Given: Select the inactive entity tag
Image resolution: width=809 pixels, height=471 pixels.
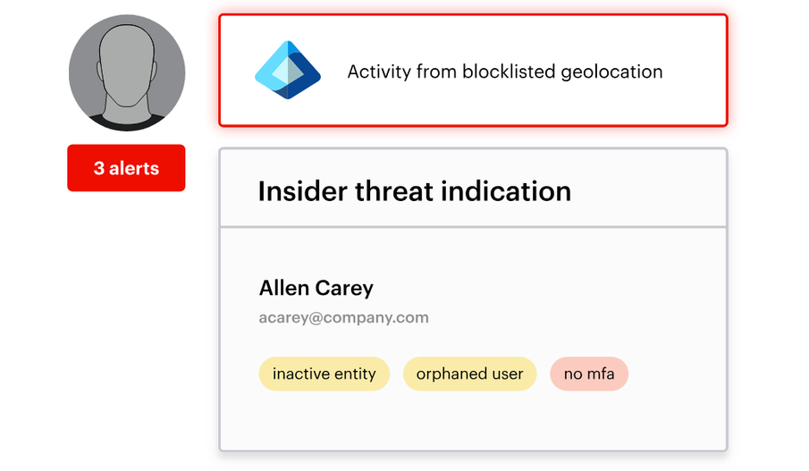Looking at the screenshot, I should (324, 374).
